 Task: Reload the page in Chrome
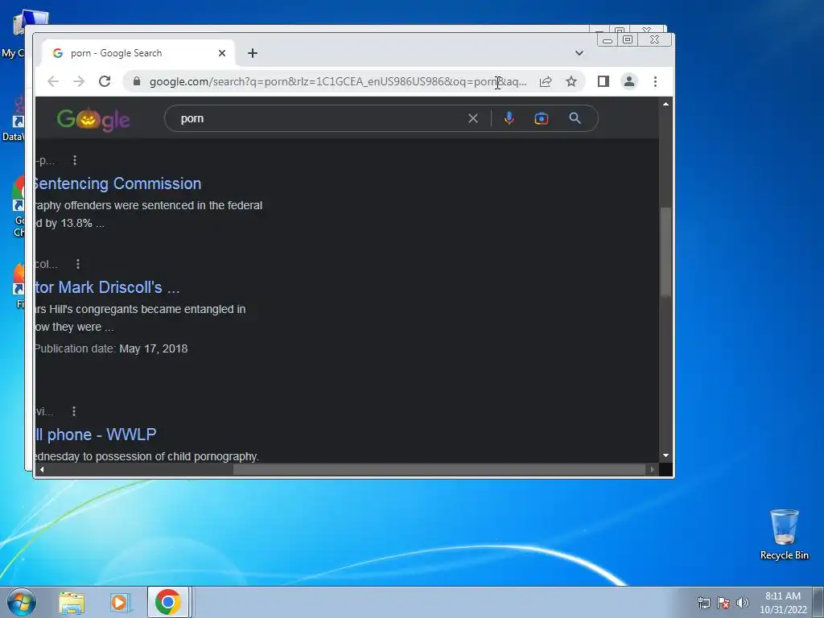click(105, 81)
